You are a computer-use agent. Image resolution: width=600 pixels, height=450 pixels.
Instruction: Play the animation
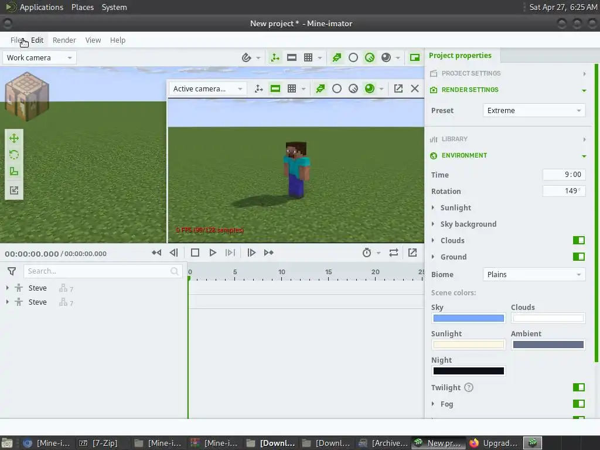pyautogui.click(x=213, y=253)
